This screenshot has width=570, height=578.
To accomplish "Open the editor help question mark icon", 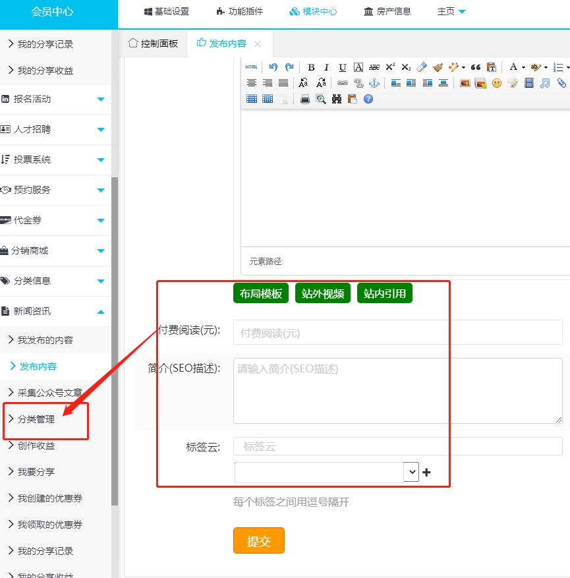I will 368,99.
